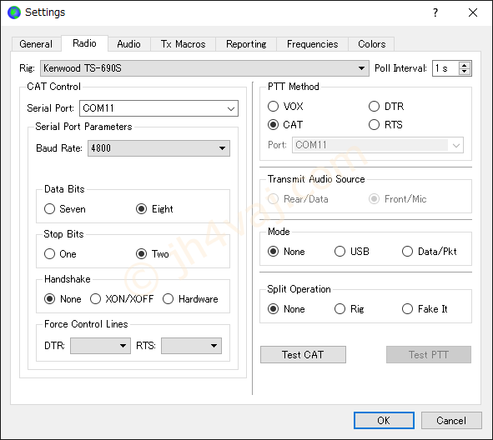Switch to the Audio tab
Viewport: 493px width, 440px height.
(x=129, y=44)
